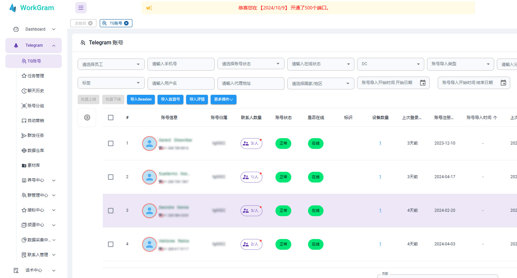This screenshot has height=278, width=517.
Task: Click the Dashboard gauge icon
Action: click(16, 29)
